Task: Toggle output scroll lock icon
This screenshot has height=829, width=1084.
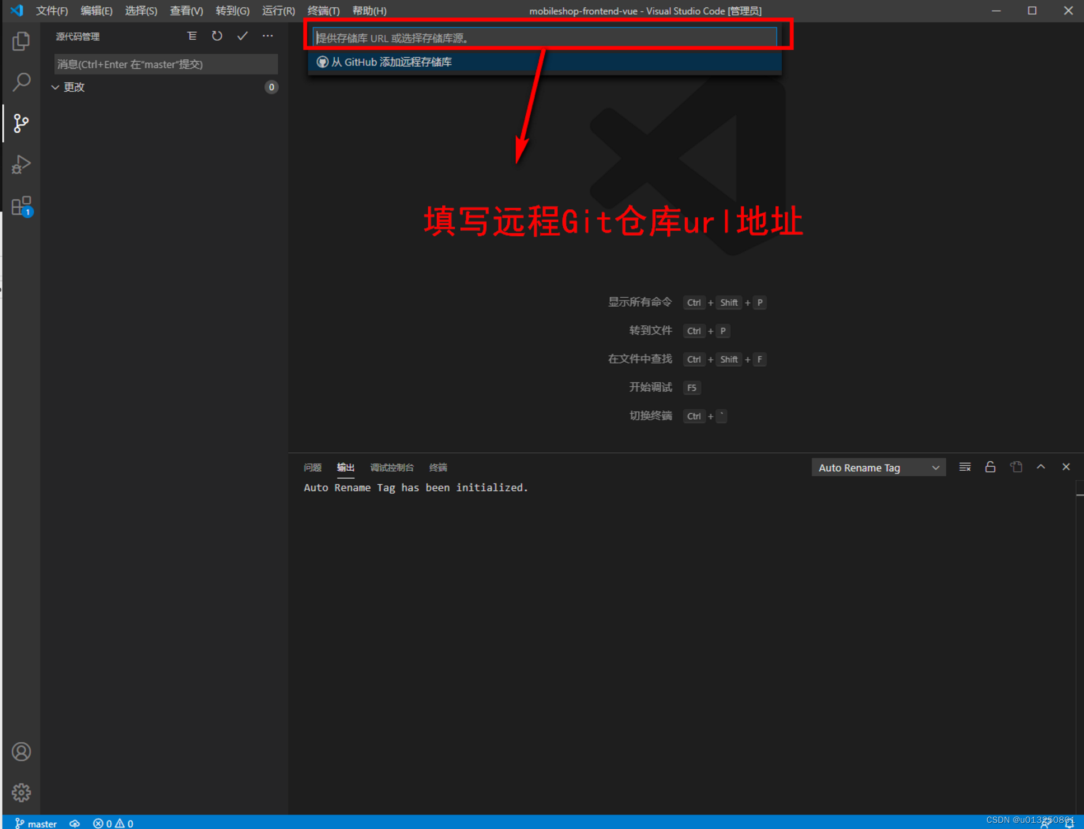Action: (990, 467)
